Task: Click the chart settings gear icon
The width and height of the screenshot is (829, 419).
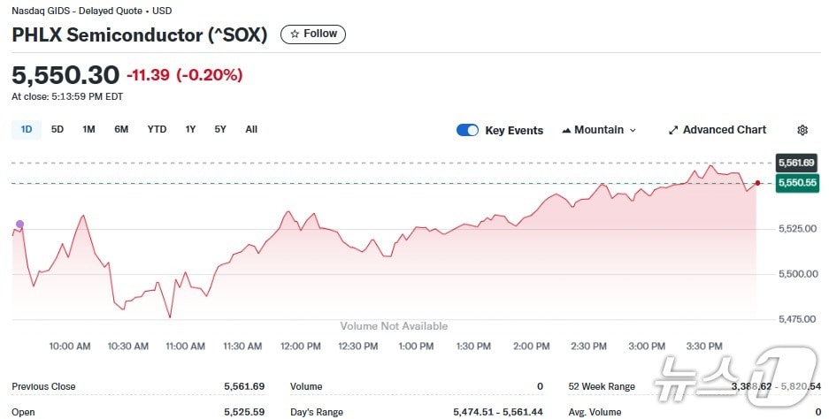Action: click(x=802, y=130)
